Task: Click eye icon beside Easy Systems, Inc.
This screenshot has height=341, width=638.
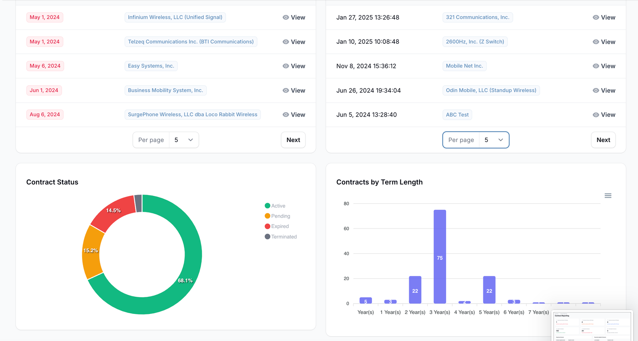Action: (286, 66)
